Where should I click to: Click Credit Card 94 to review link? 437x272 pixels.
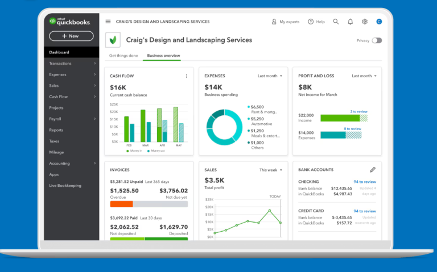click(x=365, y=211)
